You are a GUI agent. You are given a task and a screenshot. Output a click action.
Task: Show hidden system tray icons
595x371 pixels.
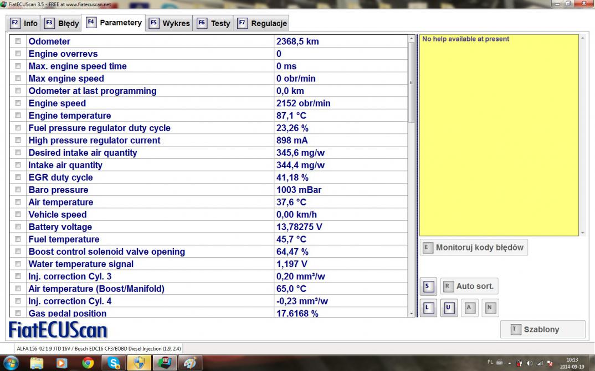click(x=509, y=363)
